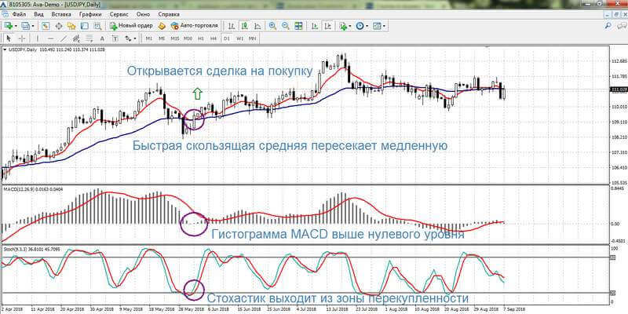Click the USDJPY,Daily chart title label

click(x=22, y=49)
